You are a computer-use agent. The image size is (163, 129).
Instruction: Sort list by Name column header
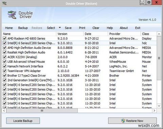(29, 34)
